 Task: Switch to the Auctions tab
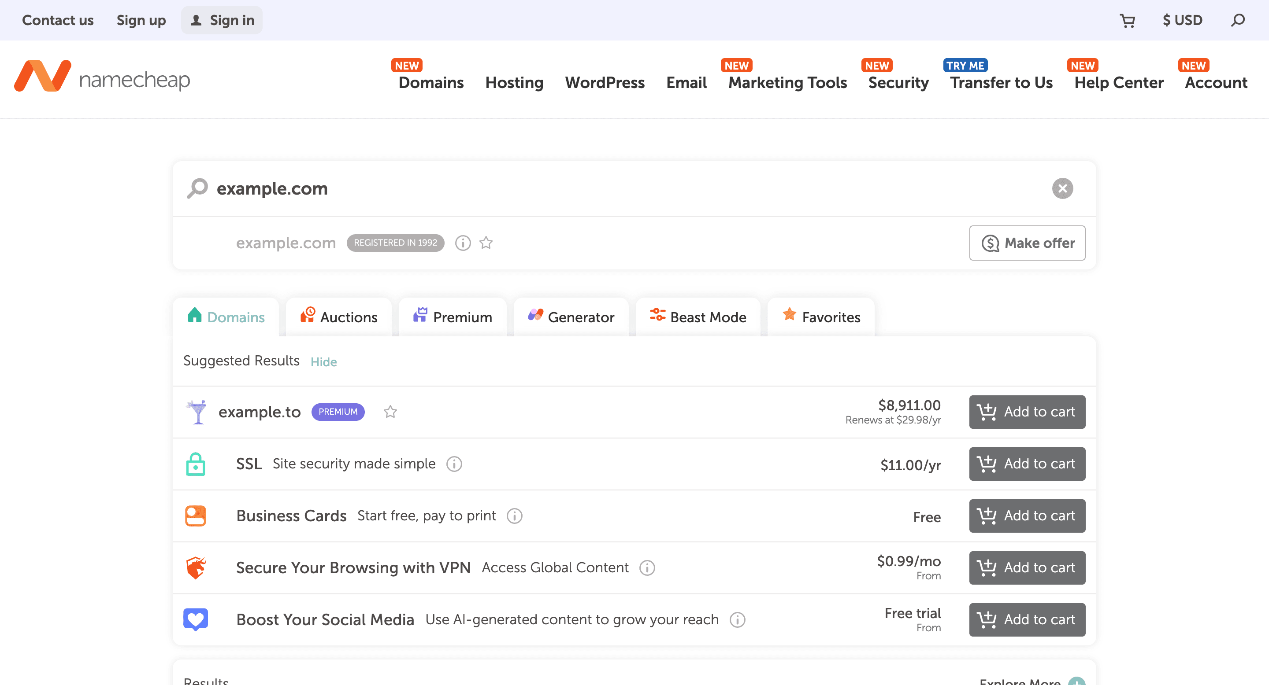pyautogui.click(x=339, y=317)
